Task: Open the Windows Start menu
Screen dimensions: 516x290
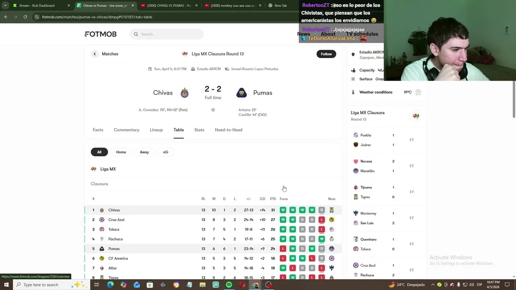Action: tap(6, 285)
